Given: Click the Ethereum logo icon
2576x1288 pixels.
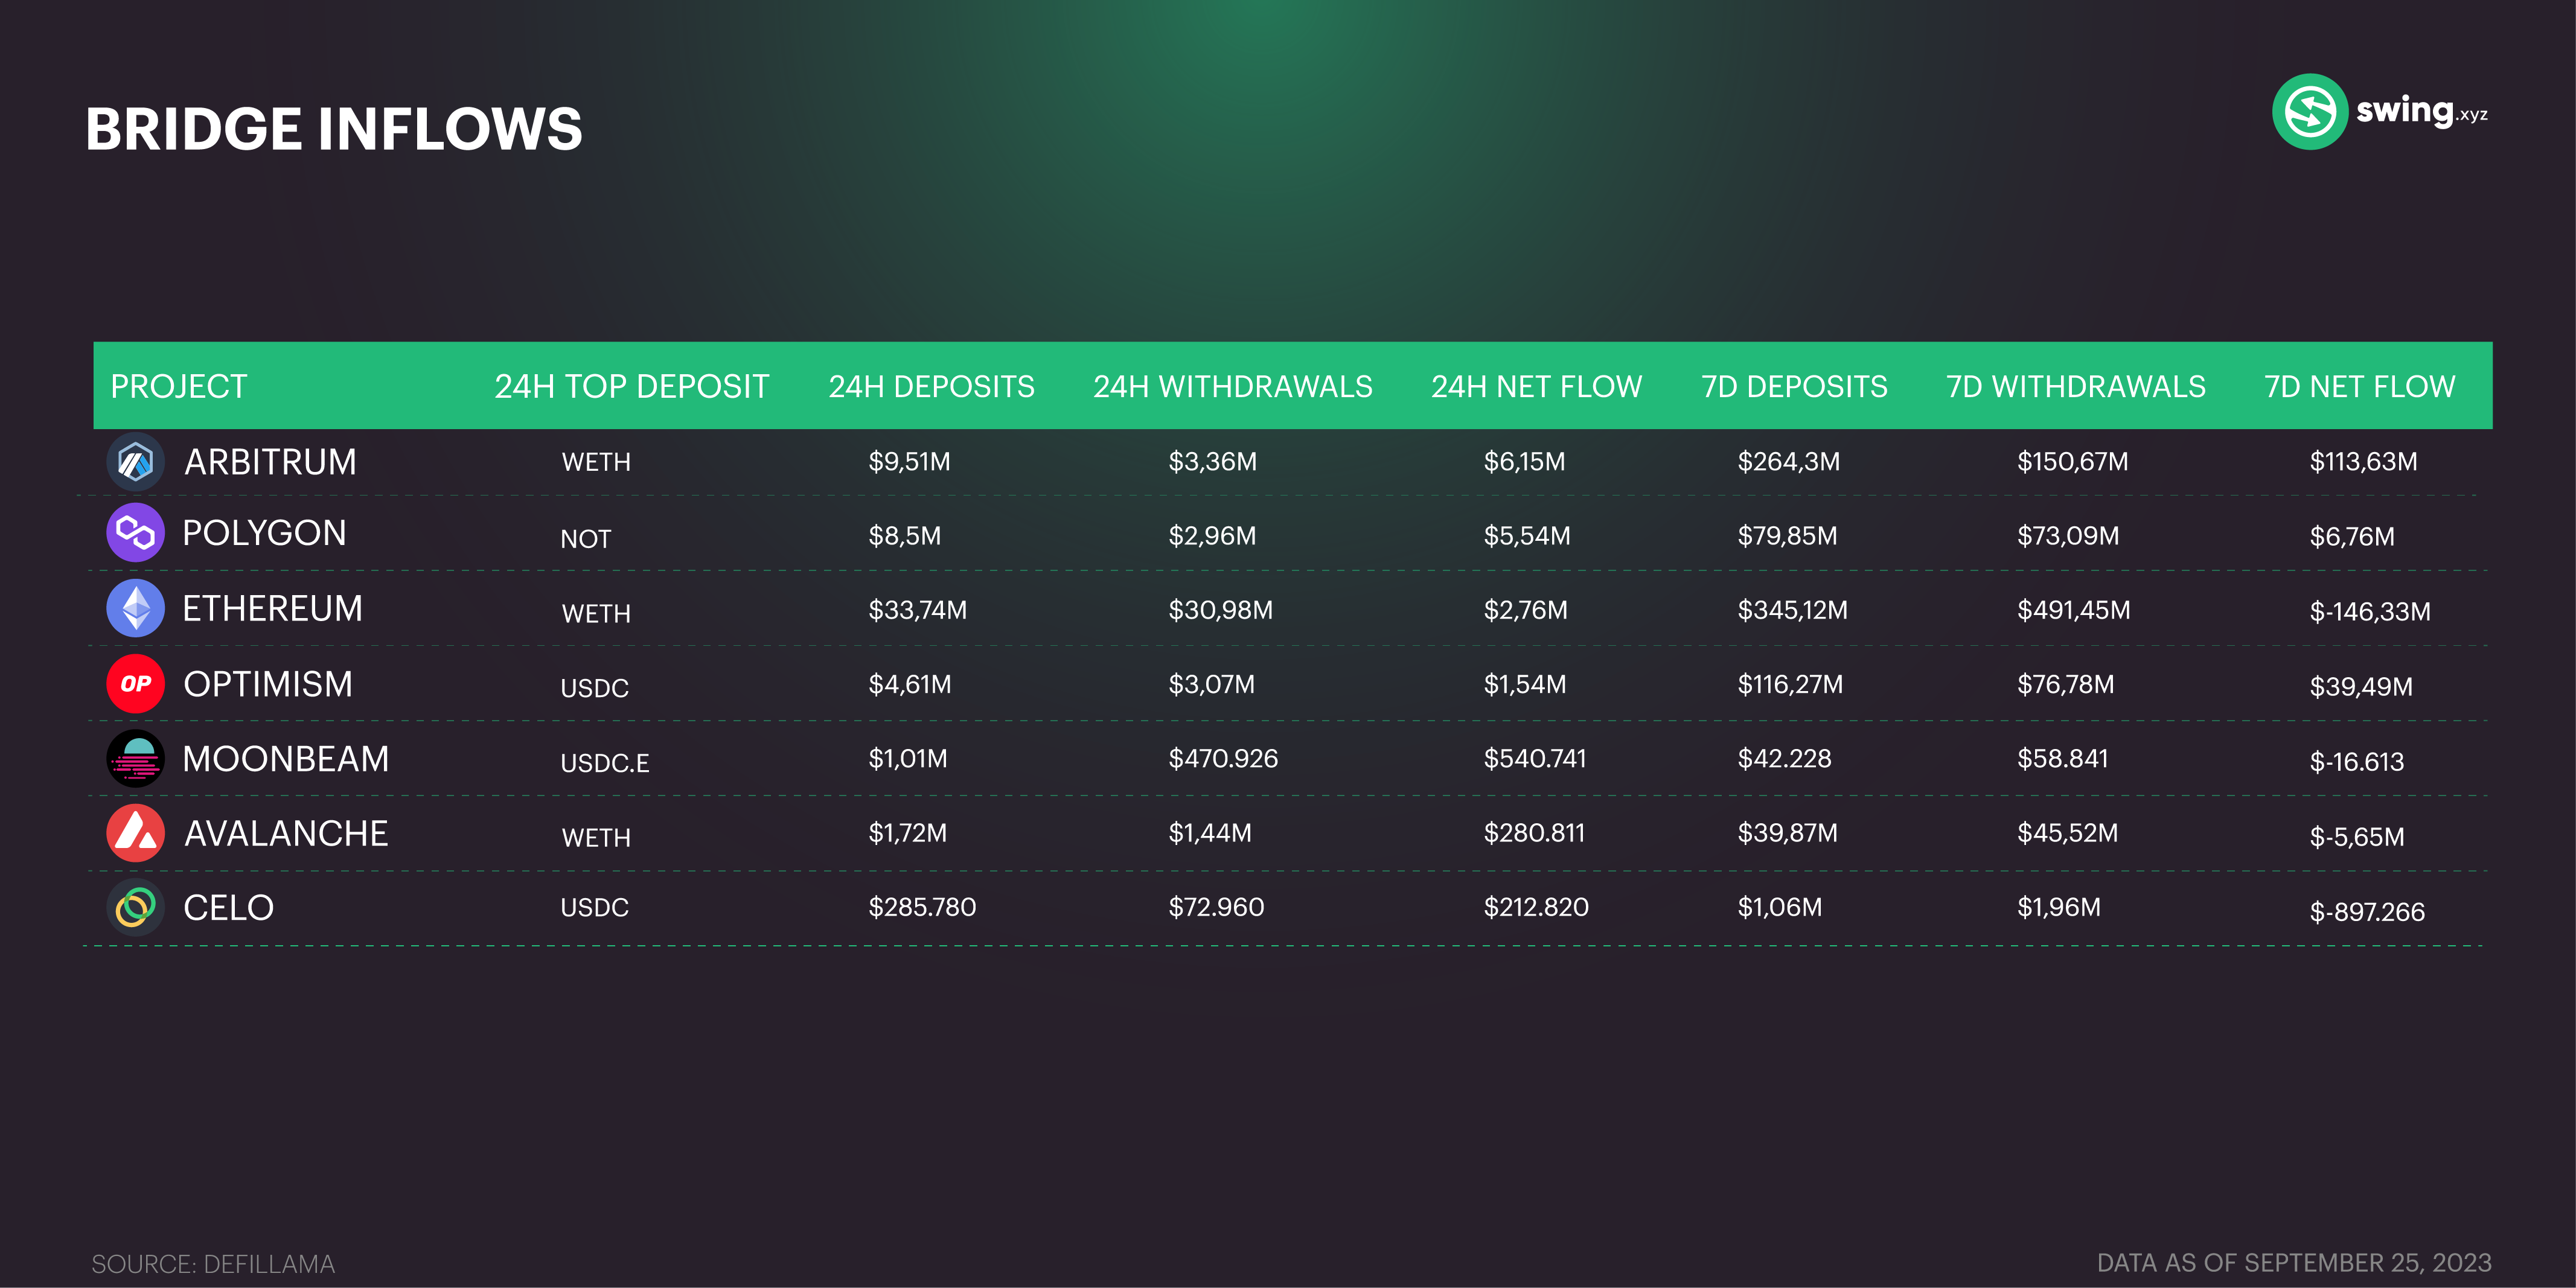Looking at the screenshot, I should pyautogui.click(x=136, y=608).
